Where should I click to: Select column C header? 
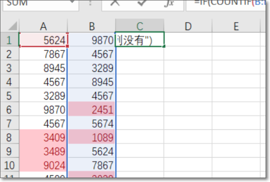click(x=140, y=26)
